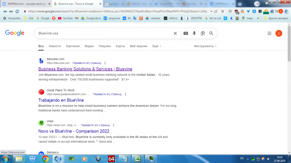Open the Google account avatar menu
Image resolution: width=291 pixels, height=163 pixels.
pos(279,33)
